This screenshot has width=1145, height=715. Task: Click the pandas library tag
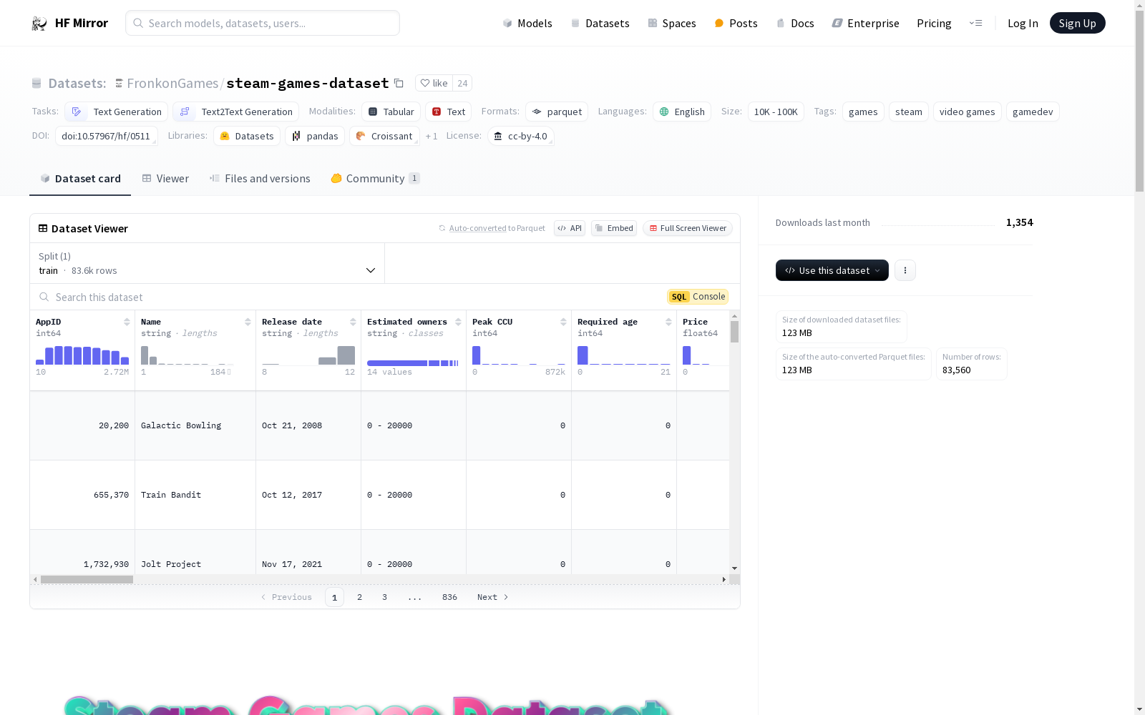click(x=315, y=136)
